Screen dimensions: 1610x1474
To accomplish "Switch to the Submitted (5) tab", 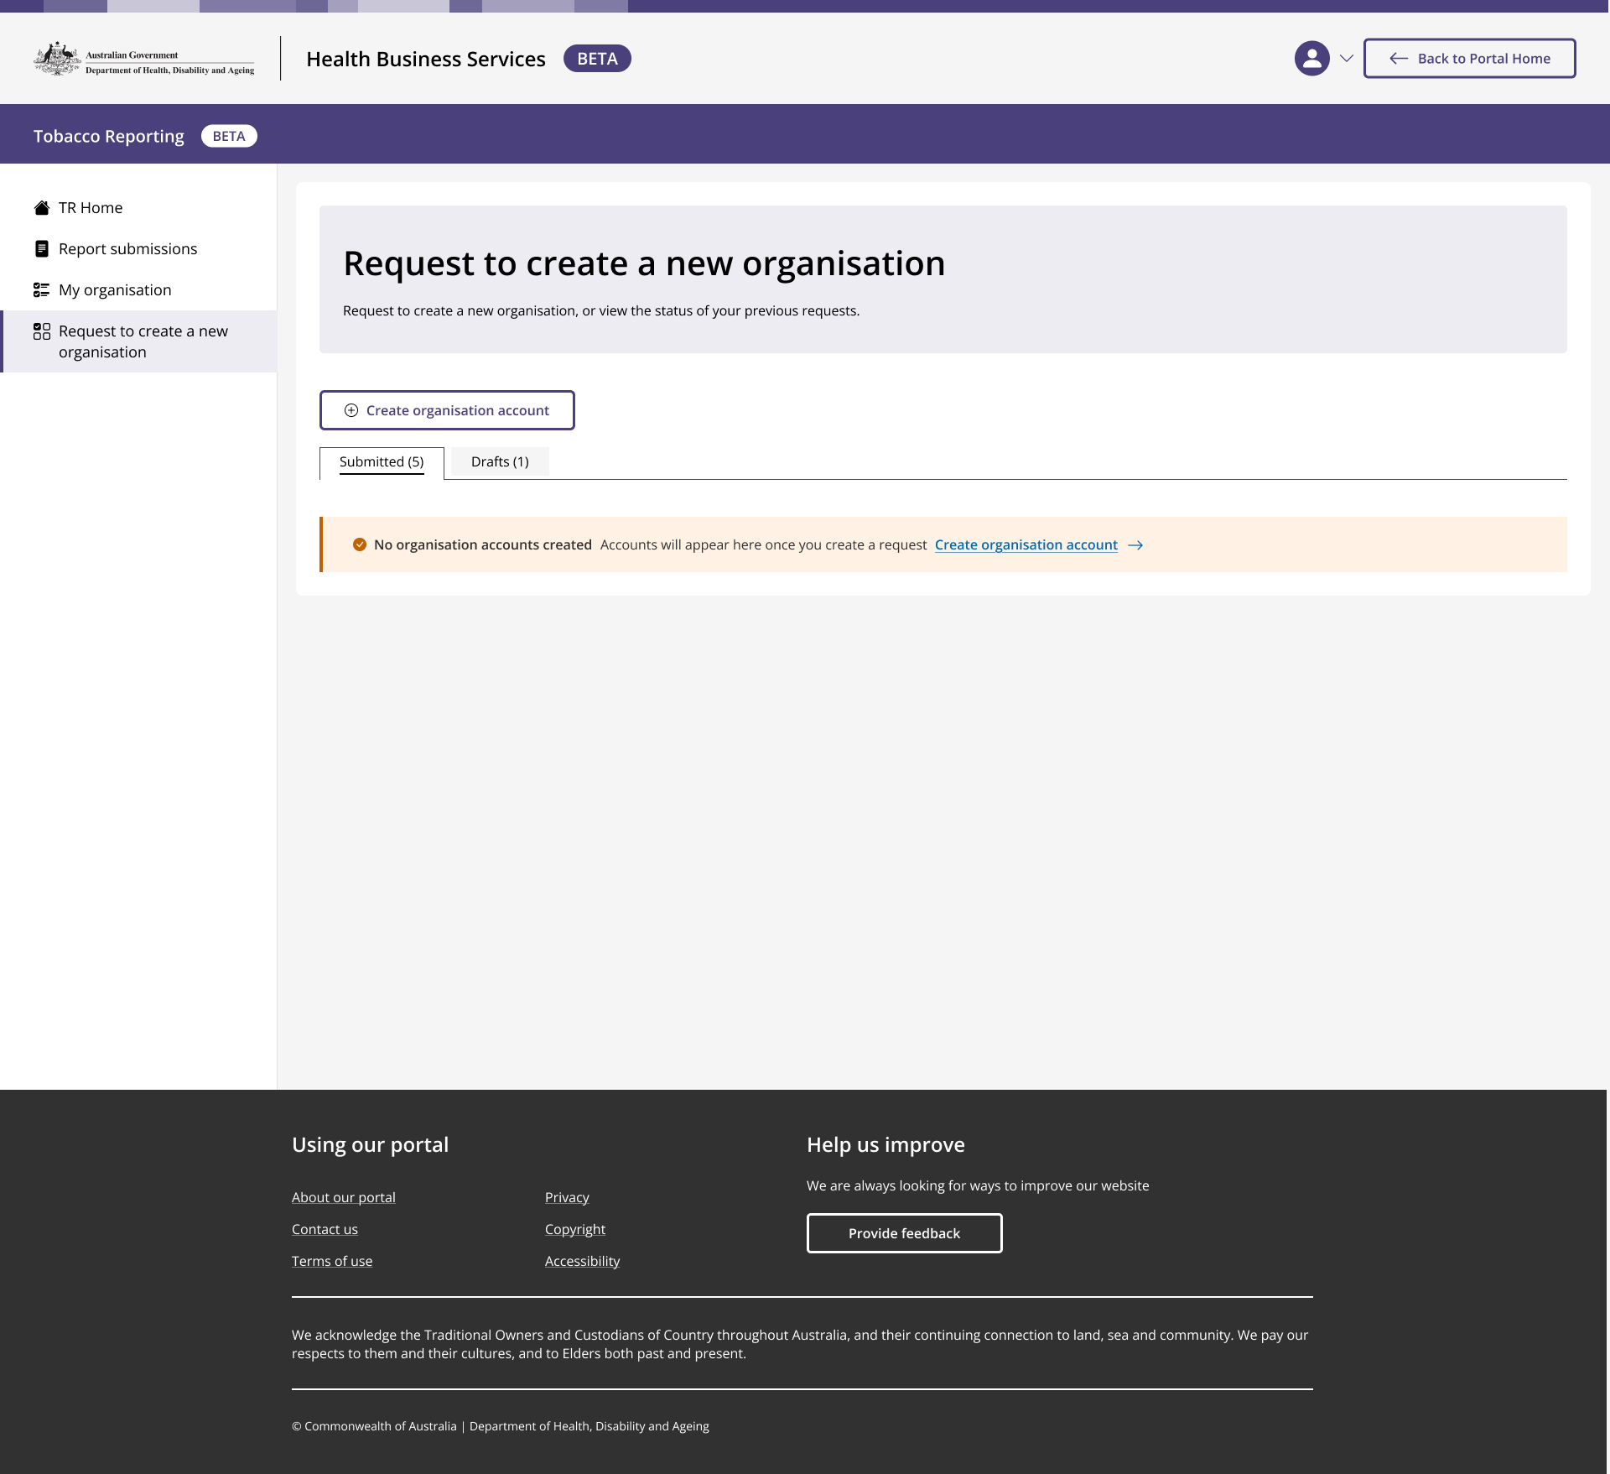I will 382,462.
